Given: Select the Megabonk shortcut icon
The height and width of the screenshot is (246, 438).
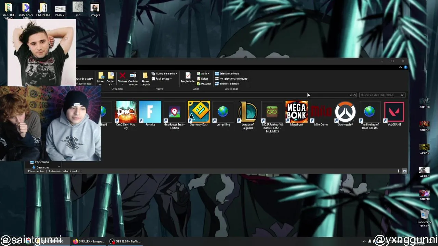Looking at the screenshot, I should pyautogui.click(x=296, y=113).
